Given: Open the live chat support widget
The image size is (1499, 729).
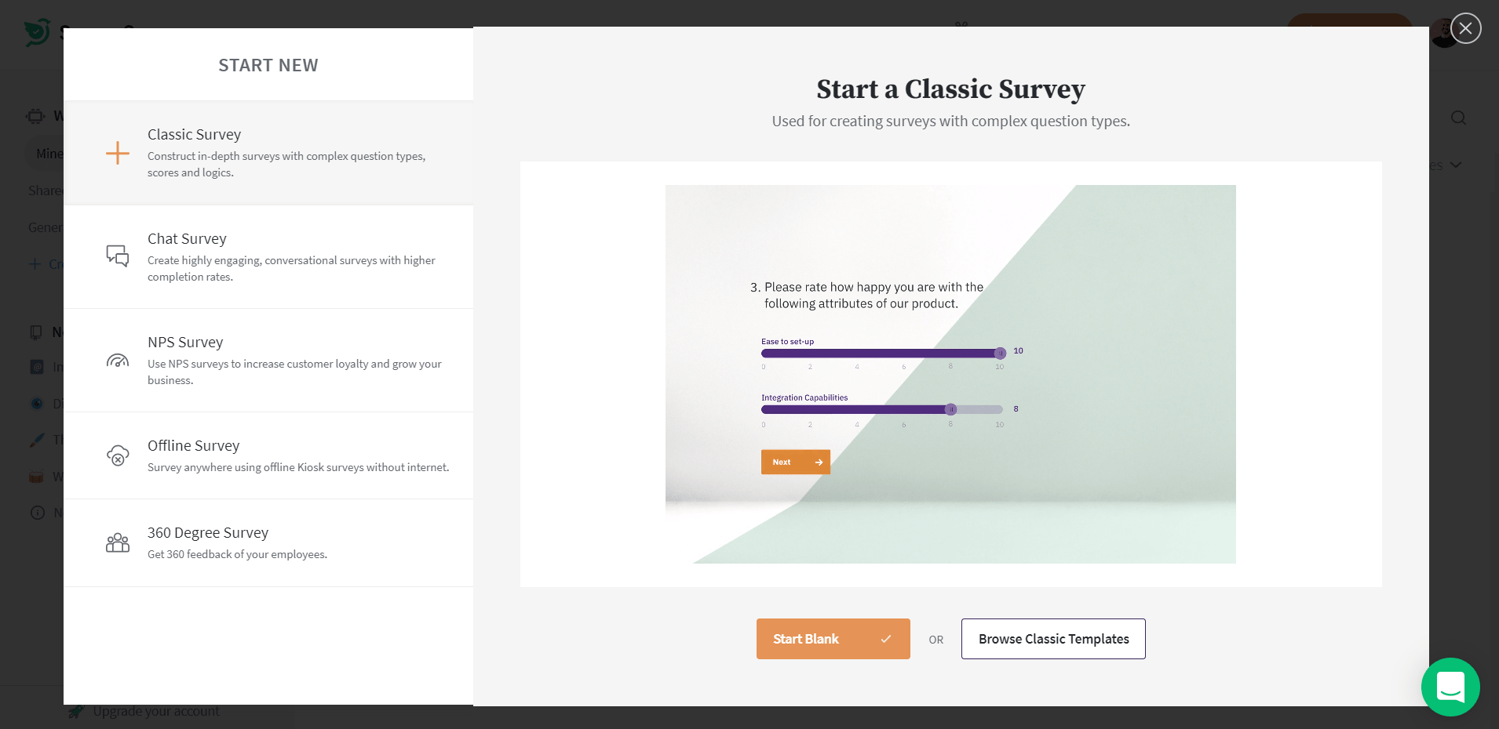Looking at the screenshot, I should tap(1450, 687).
